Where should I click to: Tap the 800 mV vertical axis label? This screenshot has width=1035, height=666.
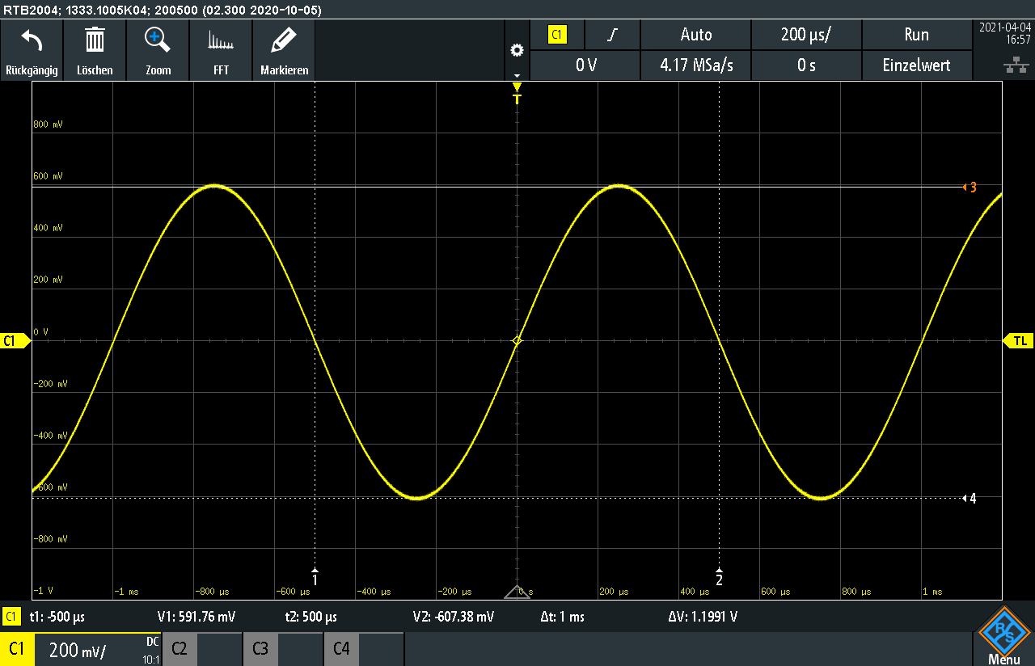click(48, 124)
